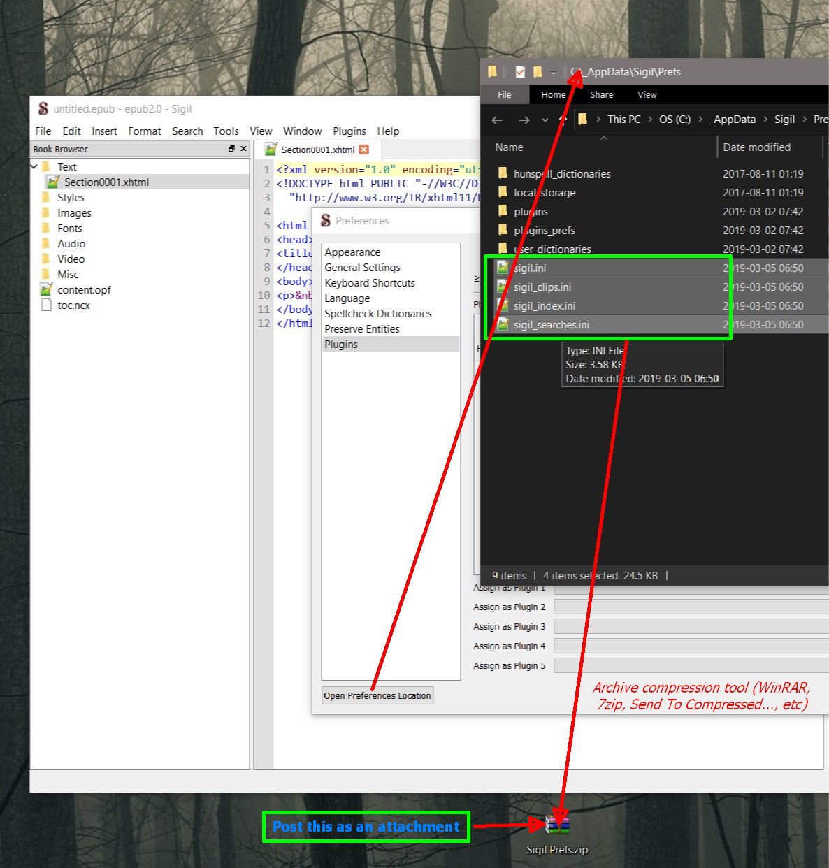This screenshot has width=829, height=868.
Task: Select Keyboard Shortcuts in Preferences list
Action: [x=370, y=283]
